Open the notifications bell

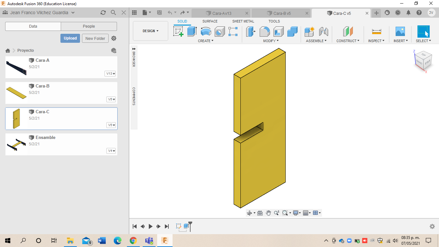tap(408, 13)
